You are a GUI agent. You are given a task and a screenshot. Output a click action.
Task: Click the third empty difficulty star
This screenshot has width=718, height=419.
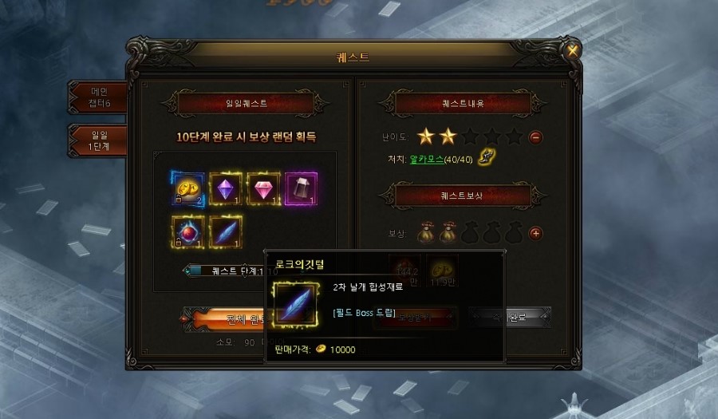tap(470, 136)
